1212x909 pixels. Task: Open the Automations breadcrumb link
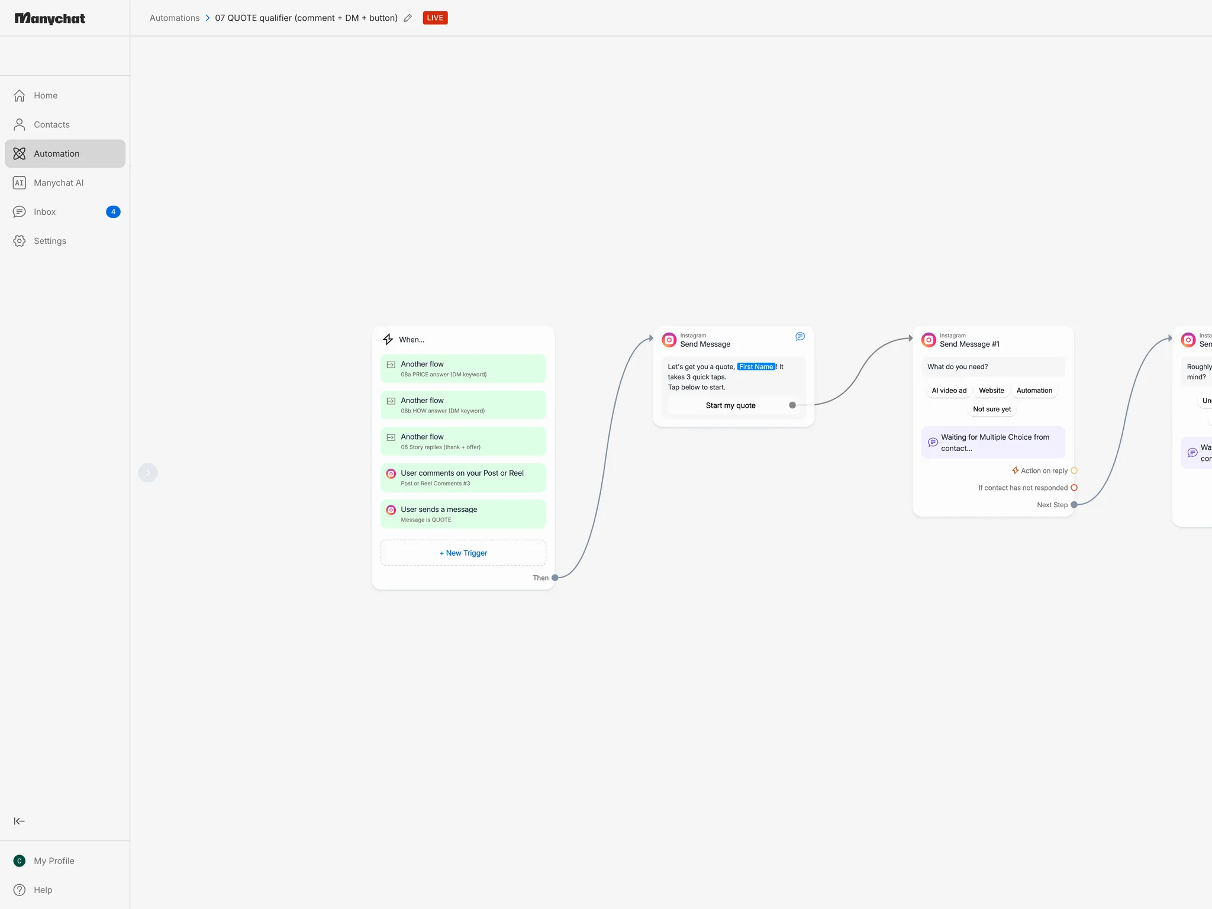click(x=175, y=18)
